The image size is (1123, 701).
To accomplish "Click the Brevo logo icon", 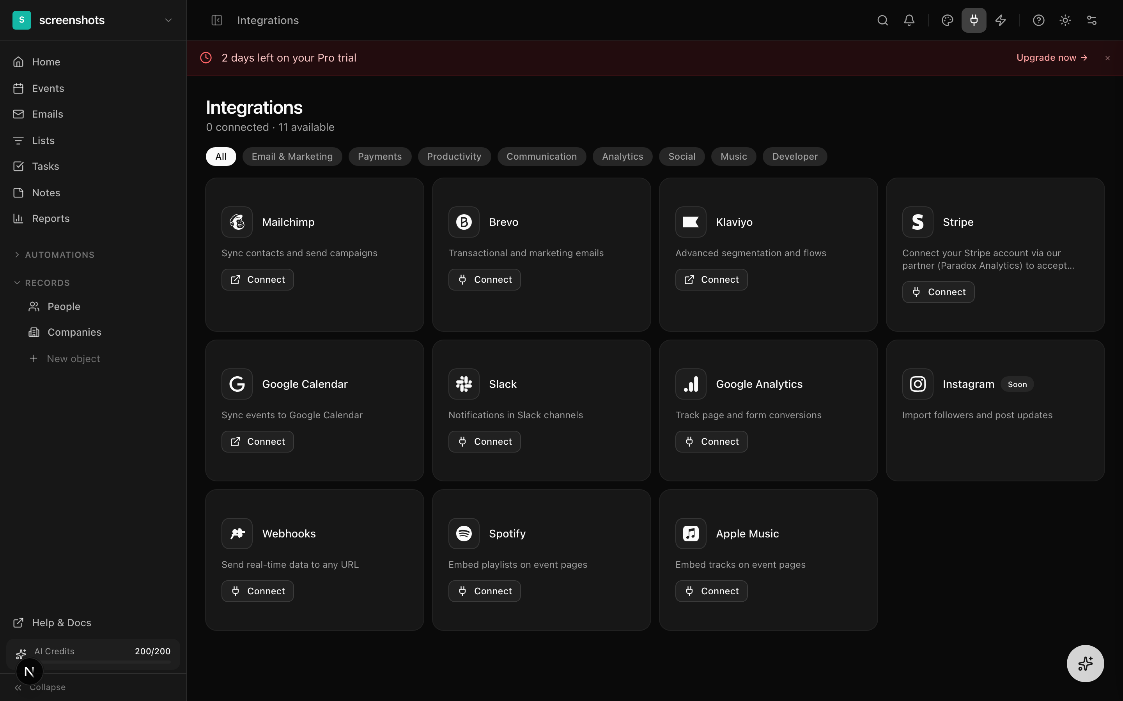I will [464, 222].
